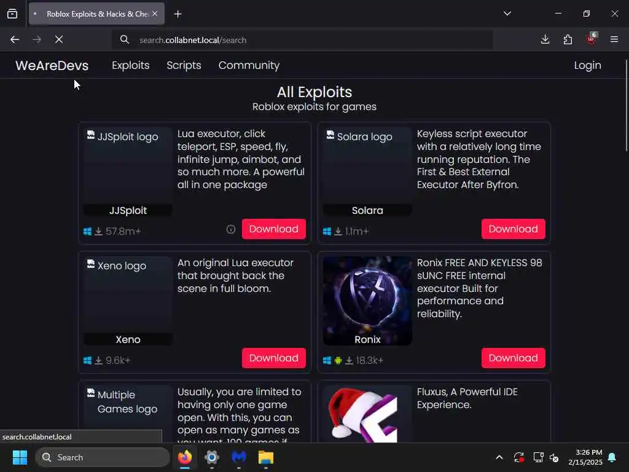Open the red ad-blocker extension icon

click(x=591, y=39)
